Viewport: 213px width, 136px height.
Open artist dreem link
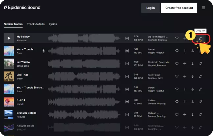20,79
